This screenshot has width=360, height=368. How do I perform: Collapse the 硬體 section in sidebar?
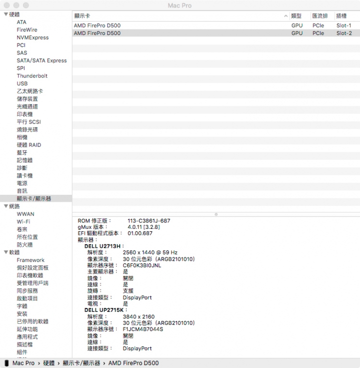click(x=6, y=15)
